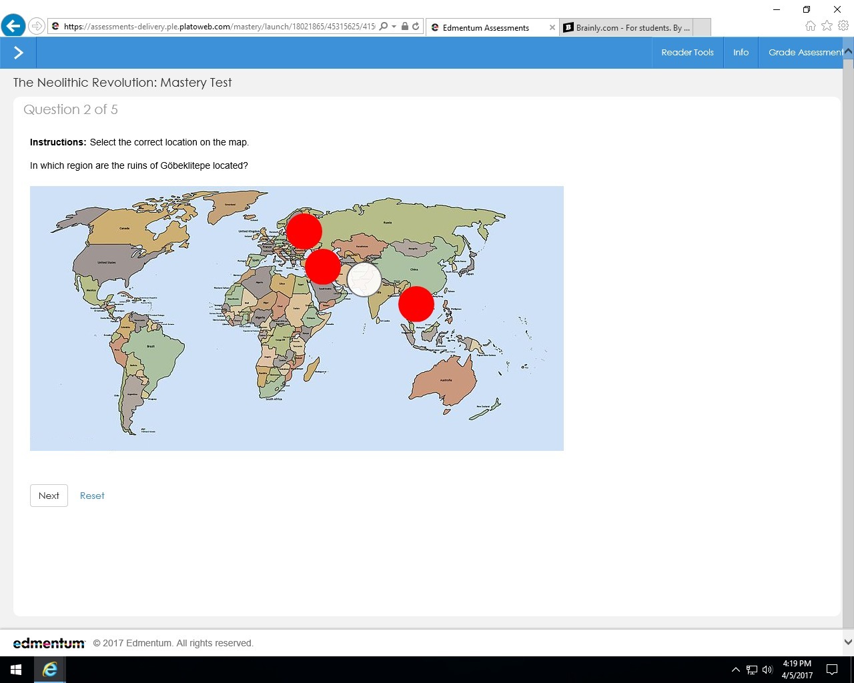
Task: Click the browser back arrow button
Action: click(x=13, y=27)
